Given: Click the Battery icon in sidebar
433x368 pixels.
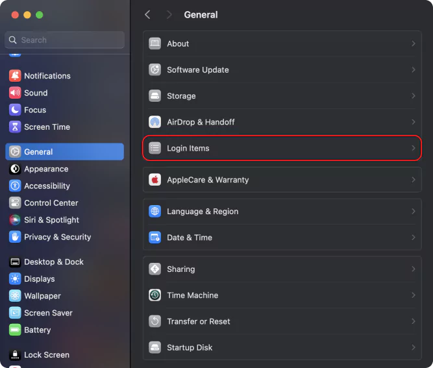Looking at the screenshot, I should 15,330.
